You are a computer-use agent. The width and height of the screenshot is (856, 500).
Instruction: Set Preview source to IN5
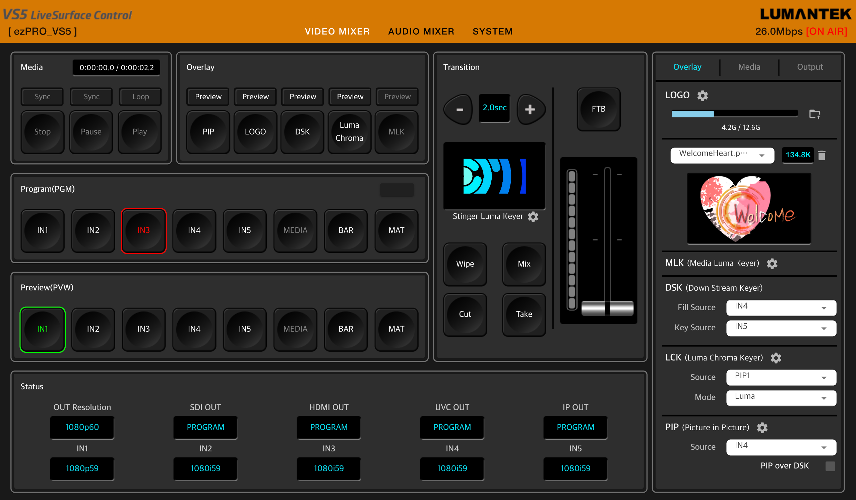245,329
